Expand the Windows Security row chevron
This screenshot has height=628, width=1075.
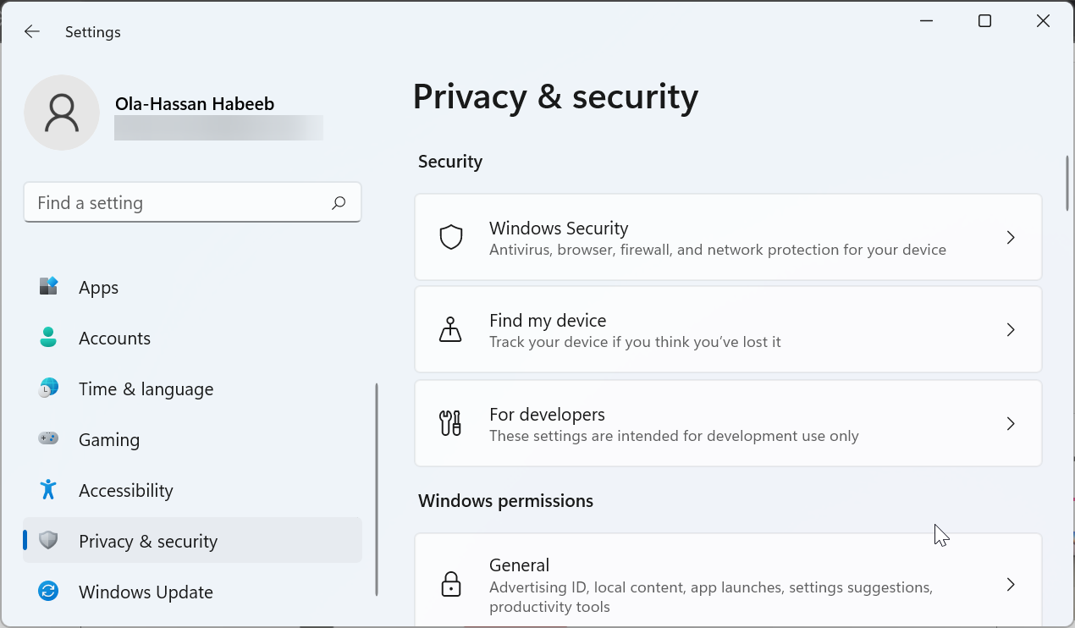pos(1010,238)
